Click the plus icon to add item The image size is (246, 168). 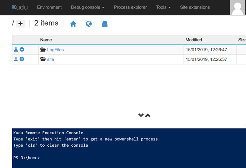[x=21, y=24]
